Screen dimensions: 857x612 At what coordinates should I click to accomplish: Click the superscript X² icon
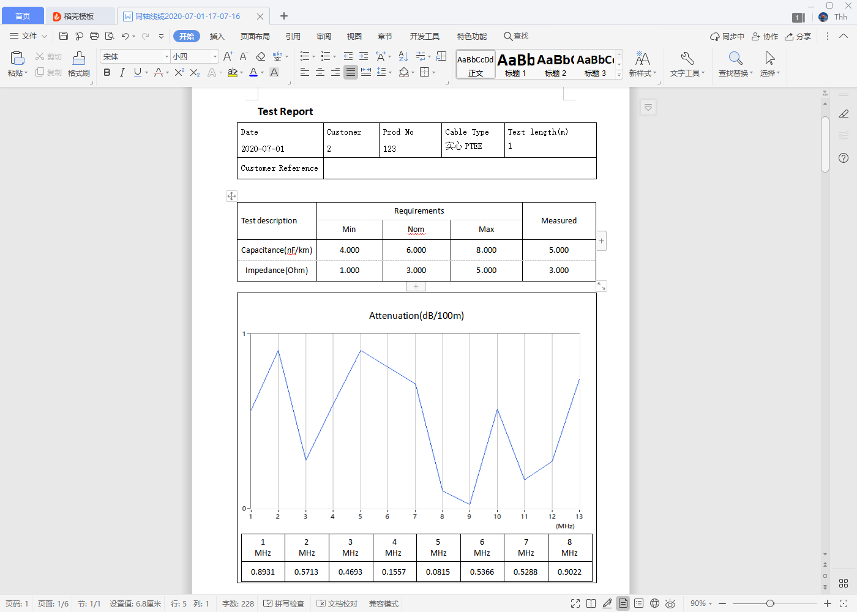tap(179, 72)
